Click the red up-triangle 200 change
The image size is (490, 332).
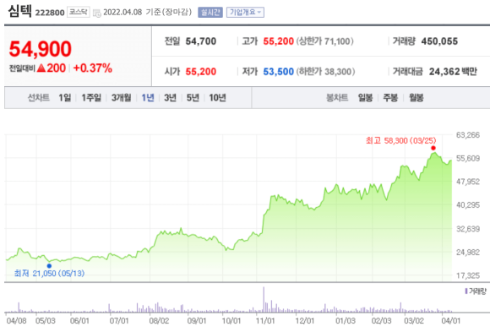click(x=52, y=68)
